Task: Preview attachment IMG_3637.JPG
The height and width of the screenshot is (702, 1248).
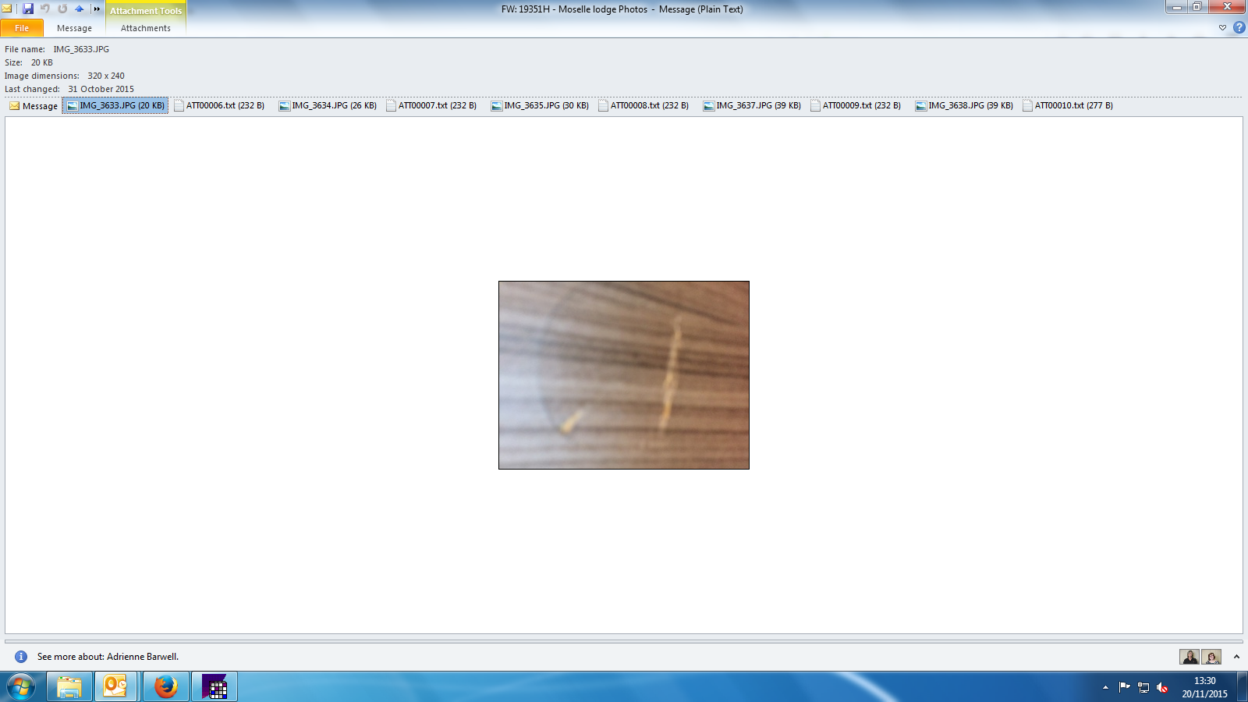Action: pyautogui.click(x=752, y=106)
